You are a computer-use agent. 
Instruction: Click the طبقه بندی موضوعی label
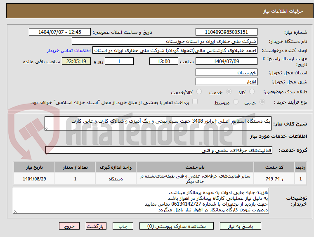coord(285,92)
